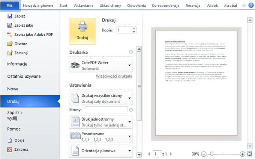Select Ostatnio używane in menu
Viewport: 255px width, 159px height.
pyautogui.click(x=24, y=76)
